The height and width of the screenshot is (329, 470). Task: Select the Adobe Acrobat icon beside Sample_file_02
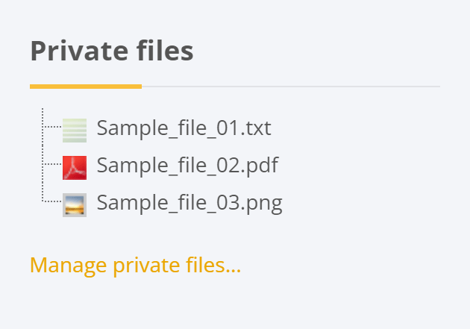[x=75, y=166]
